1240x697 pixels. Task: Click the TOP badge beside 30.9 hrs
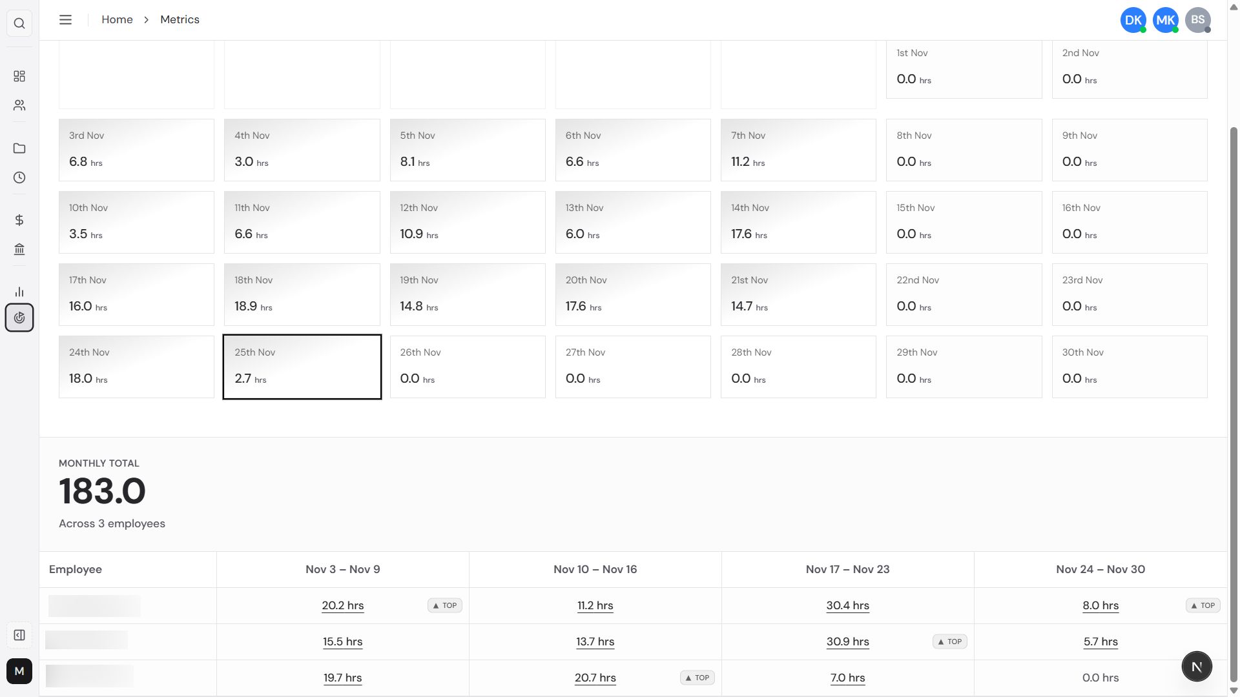coord(949,641)
